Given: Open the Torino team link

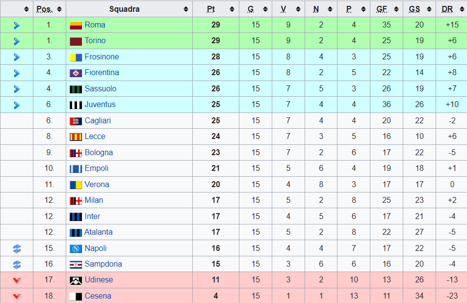Looking at the screenshot, I should pyautogui.click(x=95, y=41).
